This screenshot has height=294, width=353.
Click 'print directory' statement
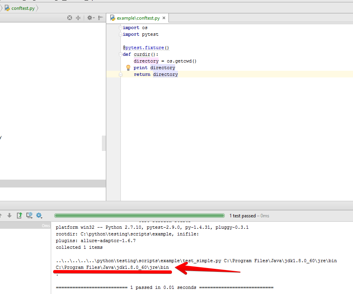(x=154, y=68)
